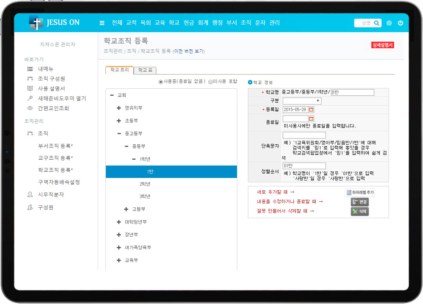Open the hamburger menu icon
This screenshot has height=304, width=423.
[102, 23]
